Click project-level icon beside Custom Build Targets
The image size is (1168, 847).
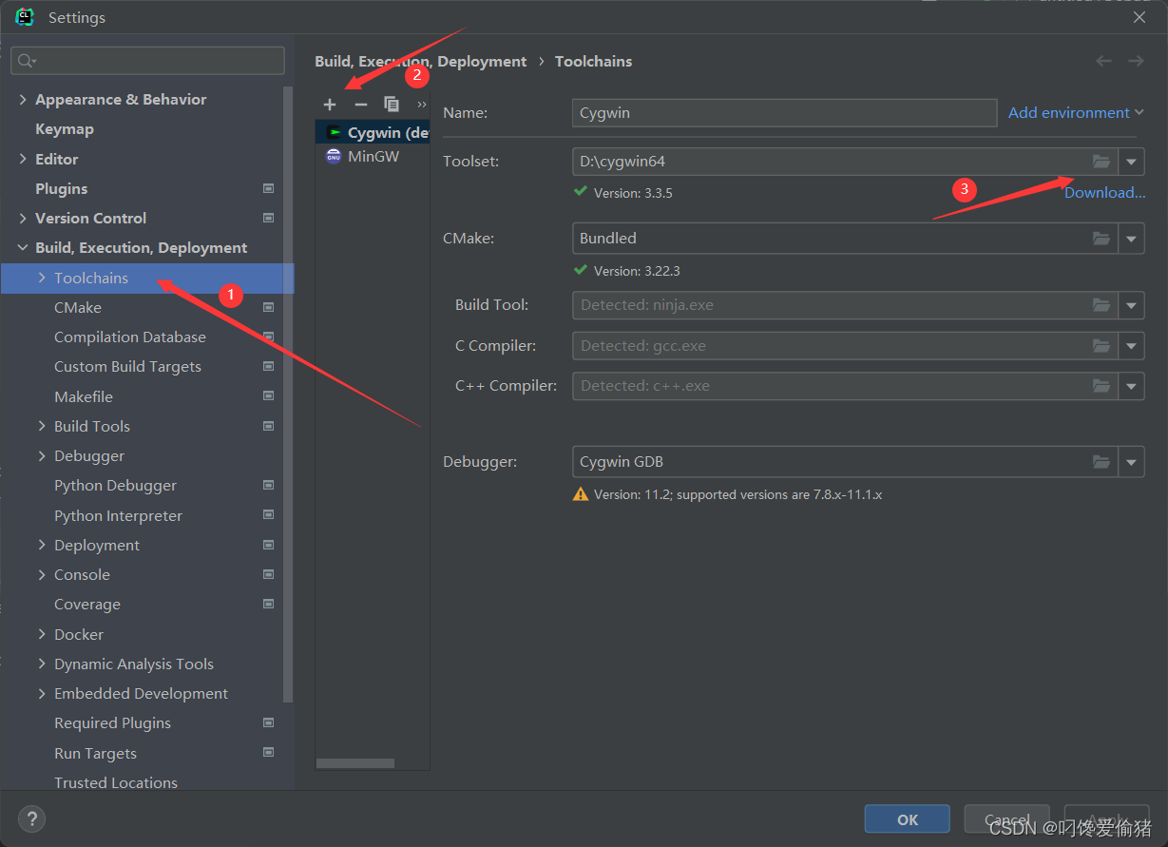(268, 366)
